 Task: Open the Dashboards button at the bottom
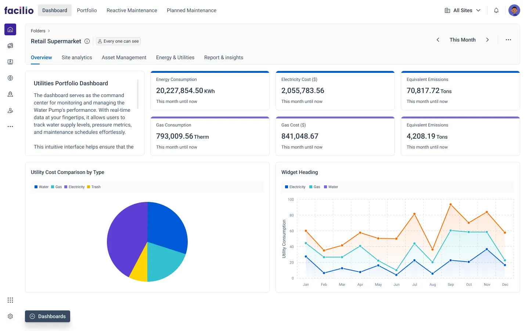pyautogui.click(x=47, y=316)
